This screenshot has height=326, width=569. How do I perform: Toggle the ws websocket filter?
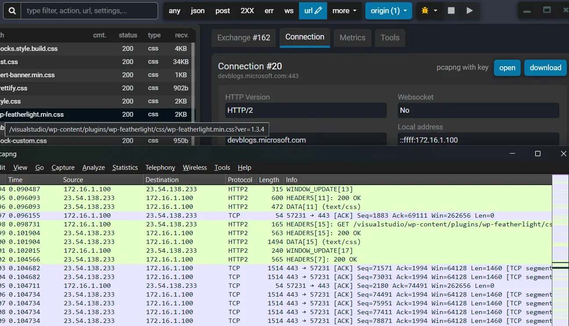click(x=289, y=11)
